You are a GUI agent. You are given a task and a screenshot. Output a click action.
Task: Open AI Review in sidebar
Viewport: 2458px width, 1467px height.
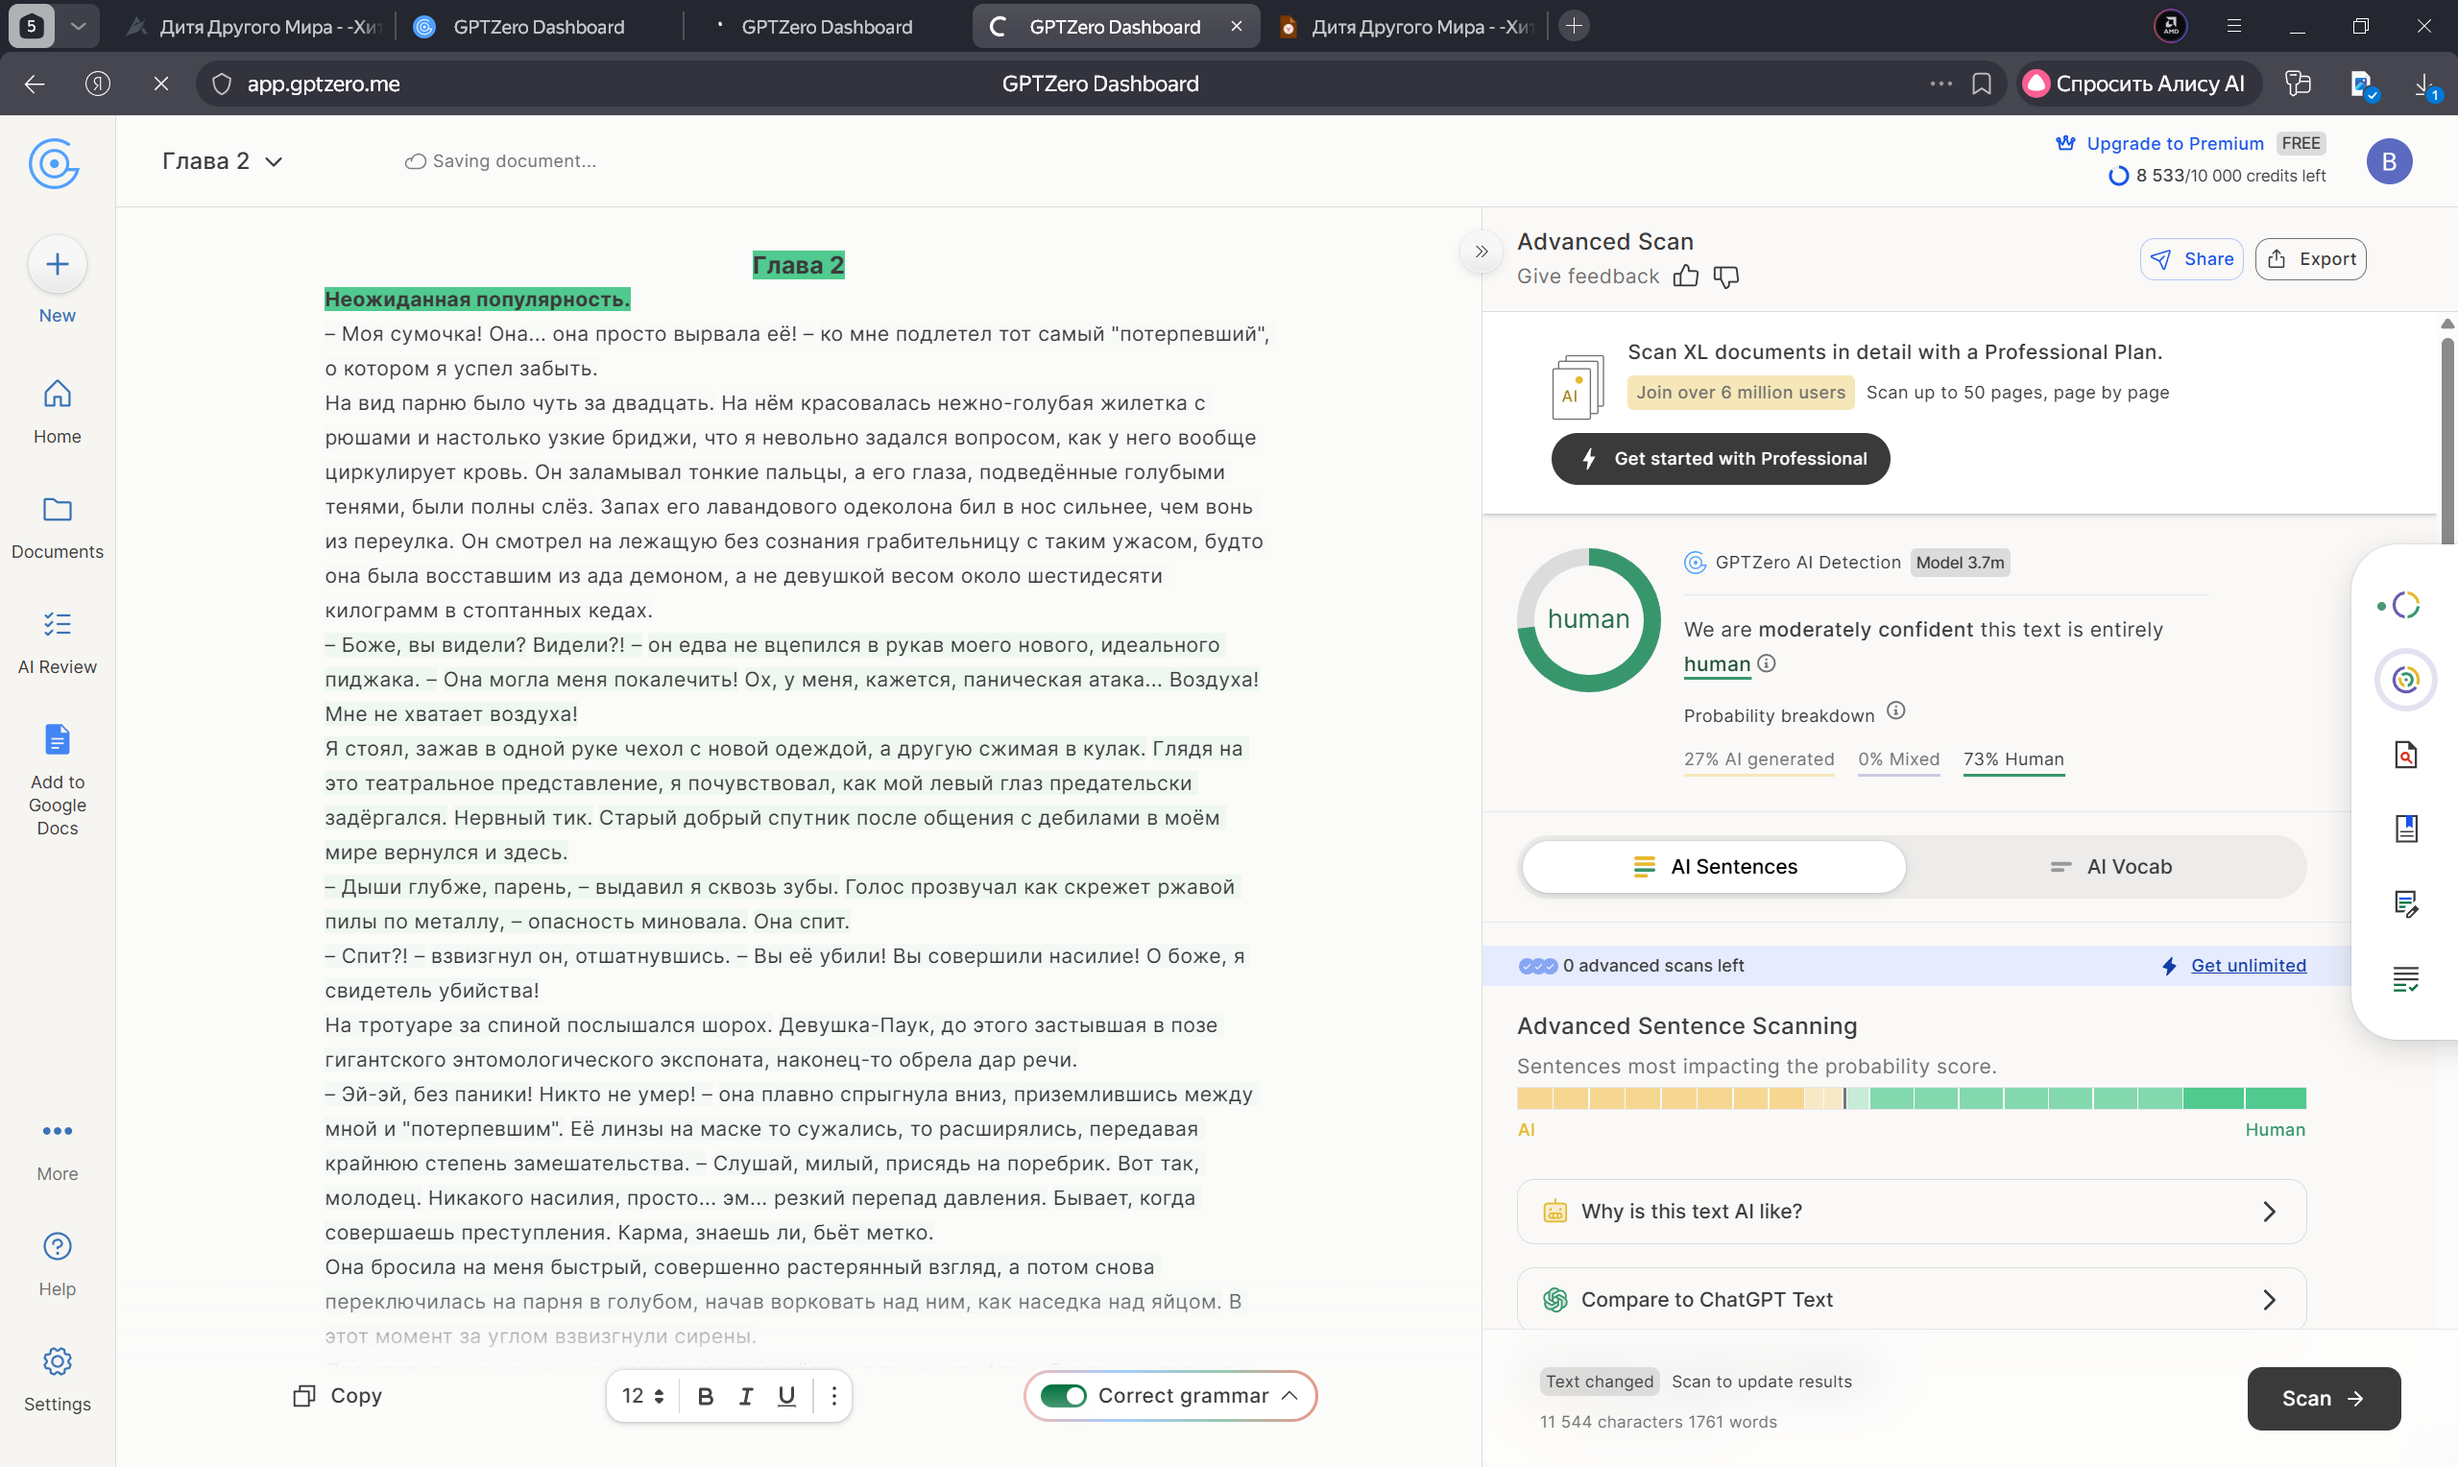point(58,641)
